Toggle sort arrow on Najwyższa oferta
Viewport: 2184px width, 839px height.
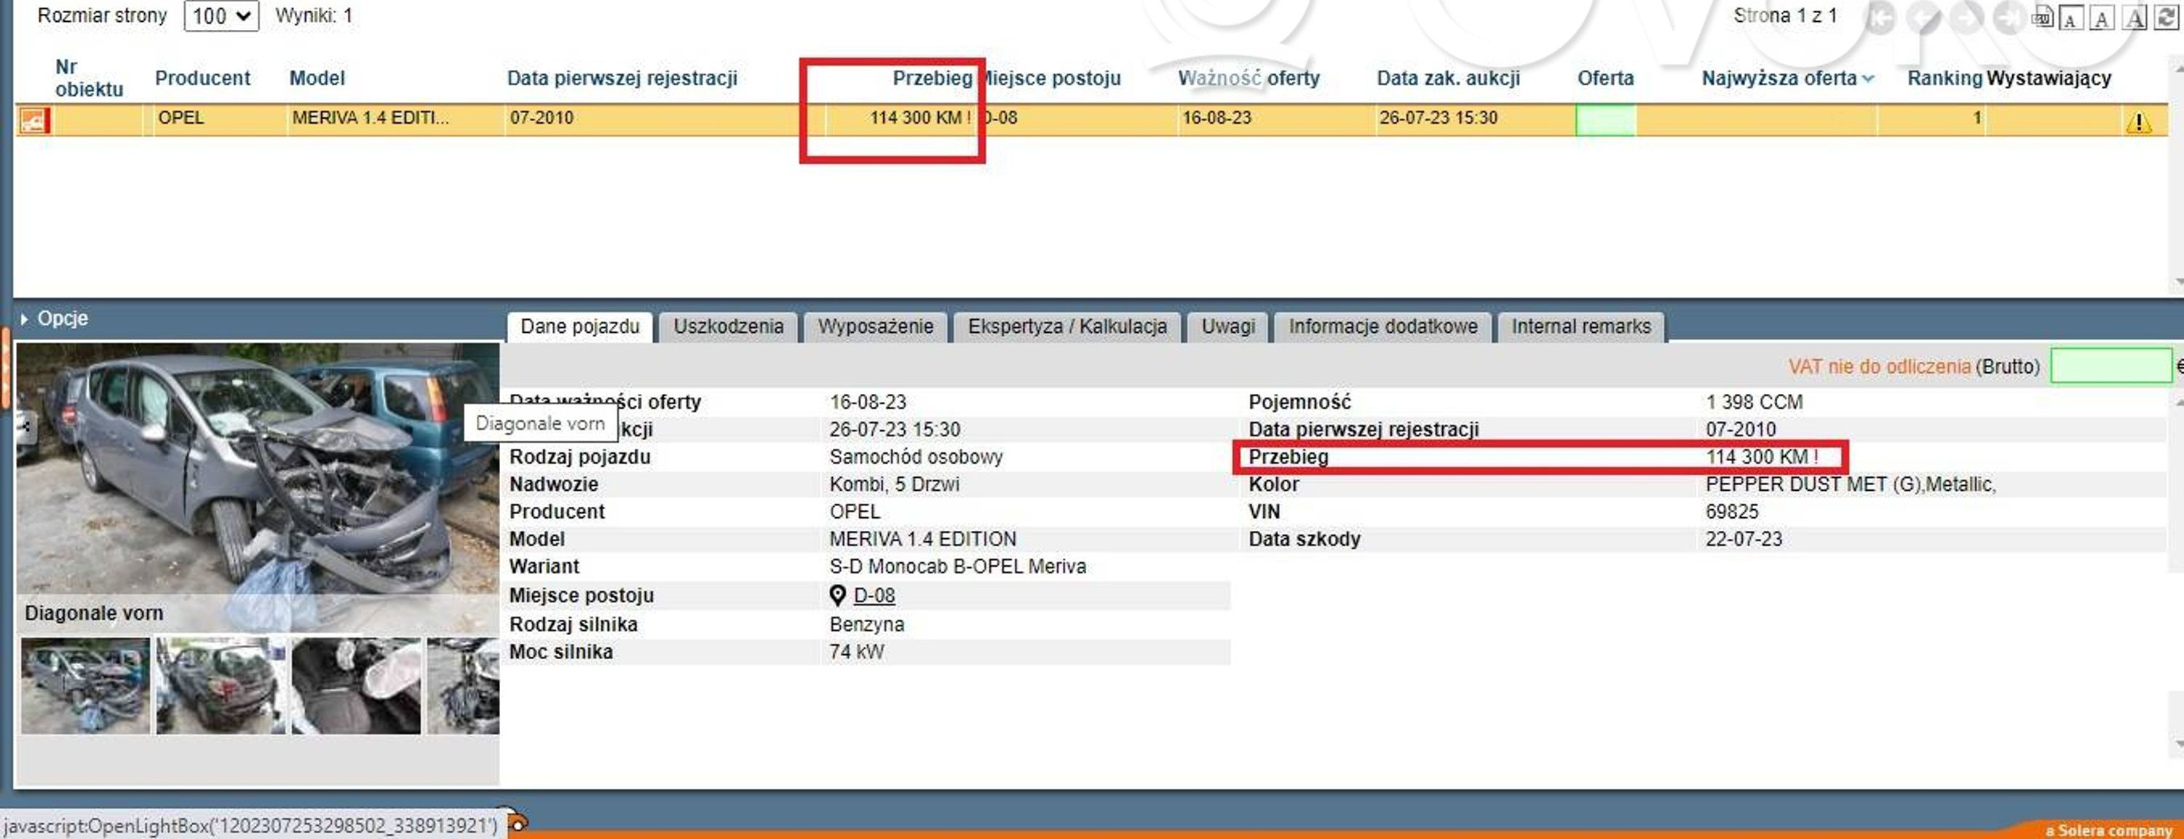(x=1868, y=79)
